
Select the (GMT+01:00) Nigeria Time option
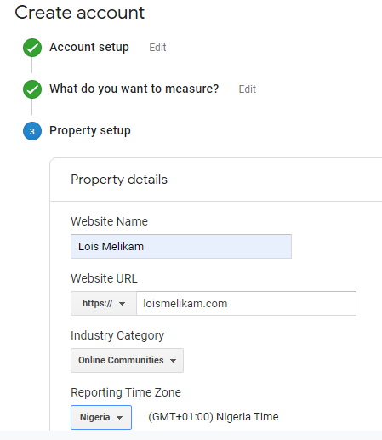pos(214,417)
